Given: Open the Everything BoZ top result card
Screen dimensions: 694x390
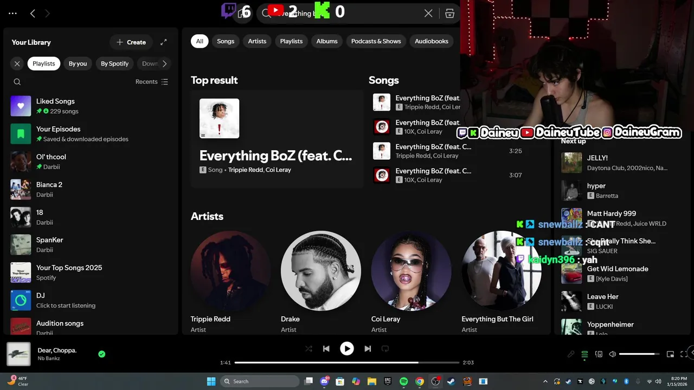Looking at the screenshot, I should (277, 139).
